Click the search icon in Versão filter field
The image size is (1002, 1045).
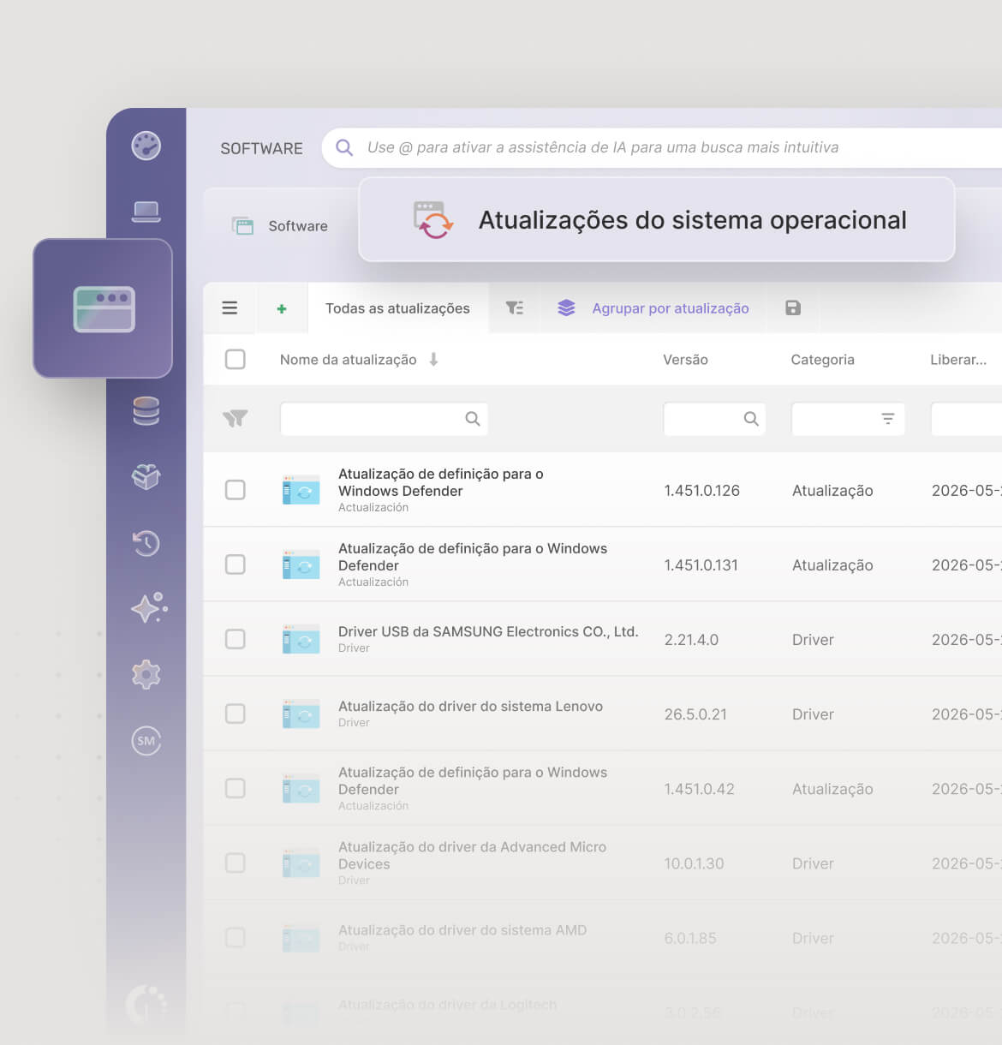pyautogui.click(x=751, y=419)
